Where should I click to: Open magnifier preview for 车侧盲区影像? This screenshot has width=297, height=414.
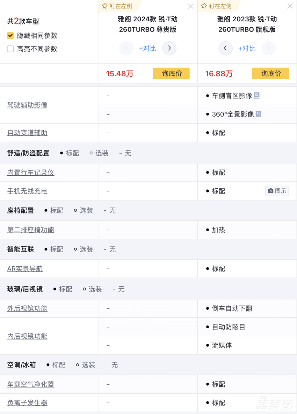[x=257, y=95]
